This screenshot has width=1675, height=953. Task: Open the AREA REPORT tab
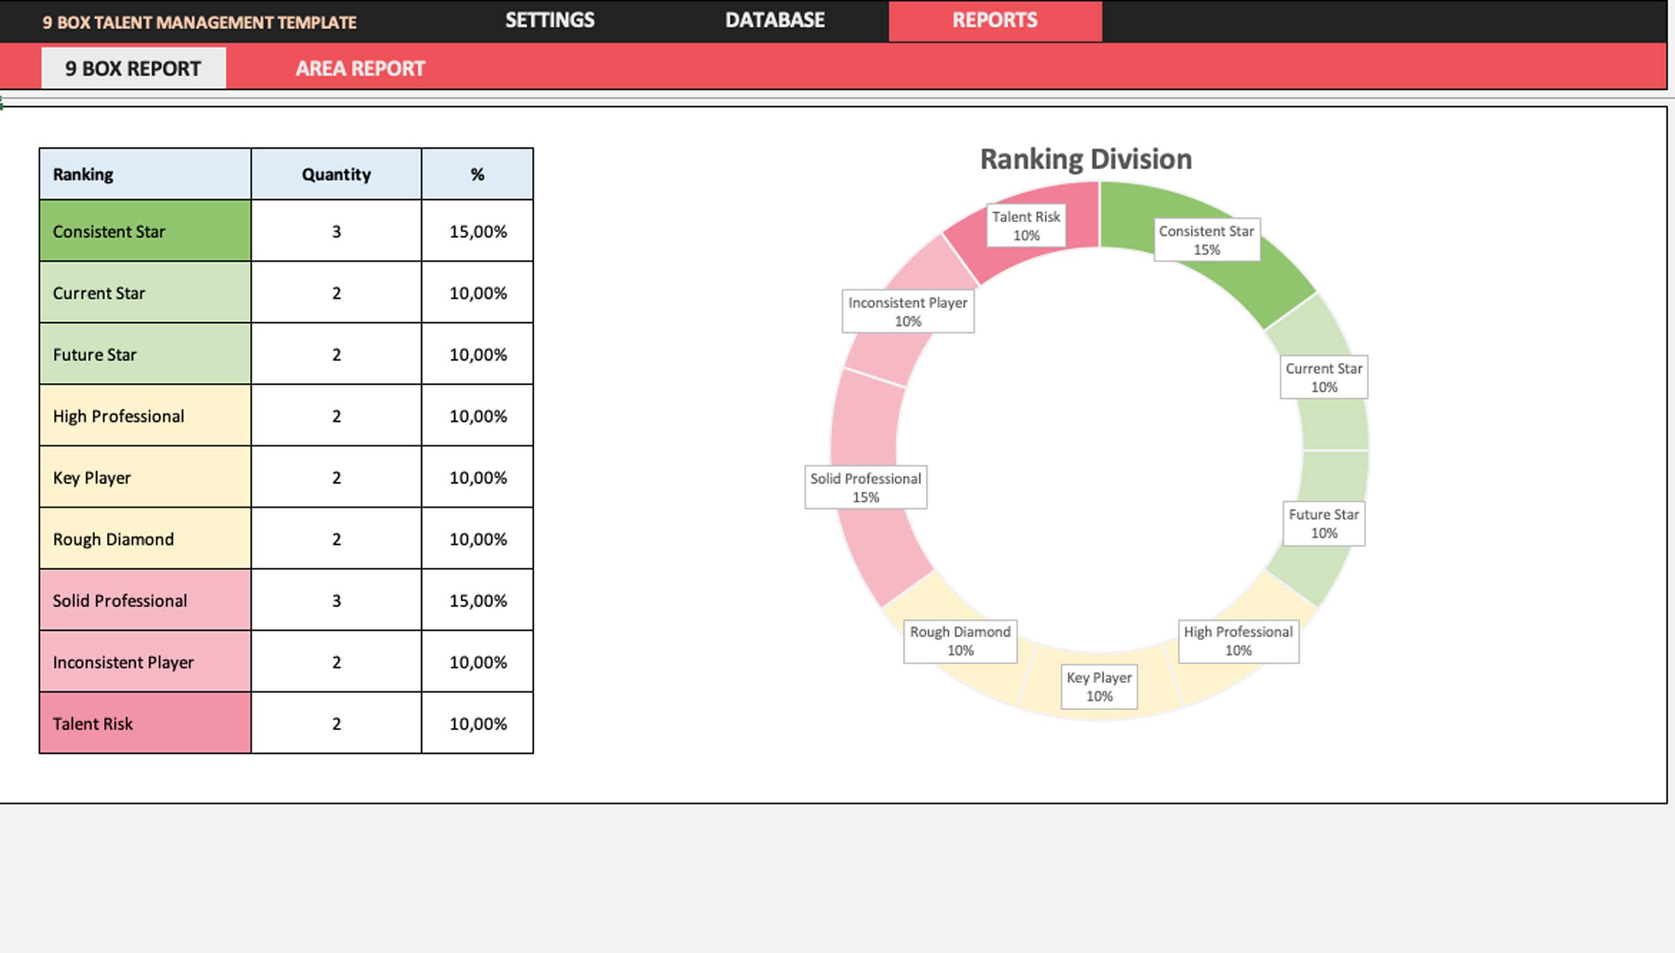click(361, 68)
